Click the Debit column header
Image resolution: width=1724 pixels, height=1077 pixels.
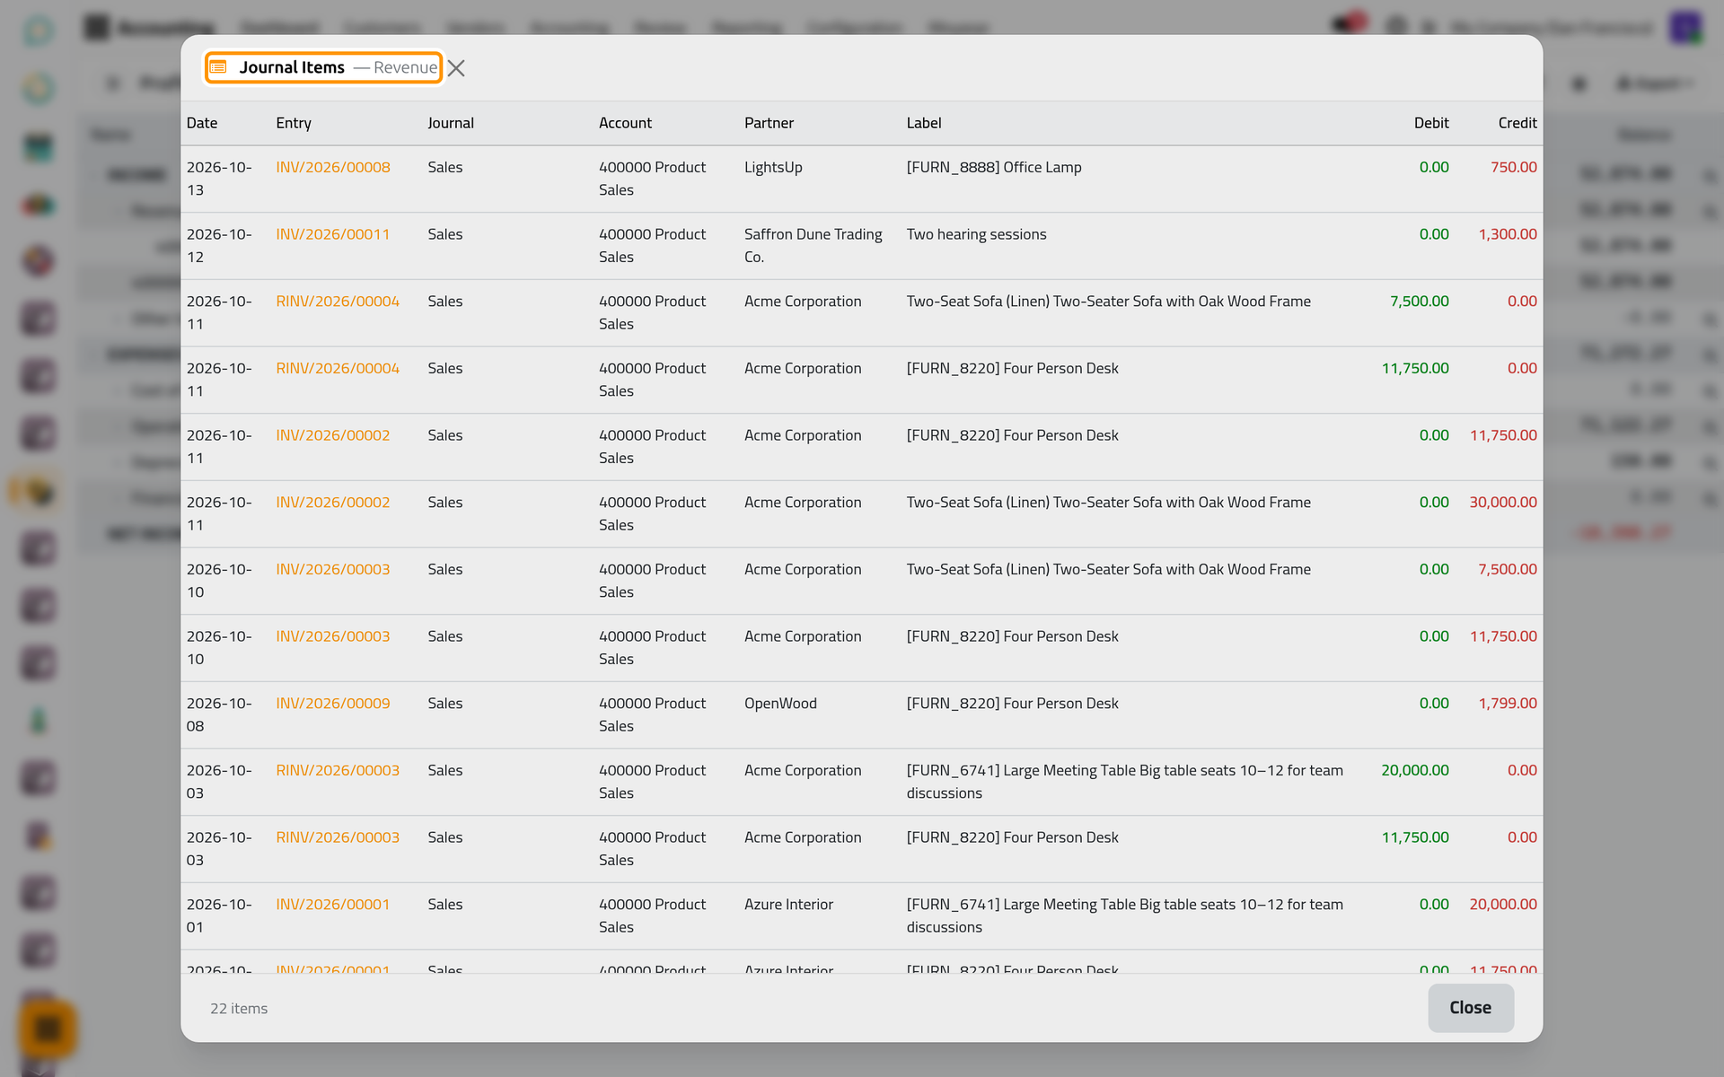point(1431,123)
